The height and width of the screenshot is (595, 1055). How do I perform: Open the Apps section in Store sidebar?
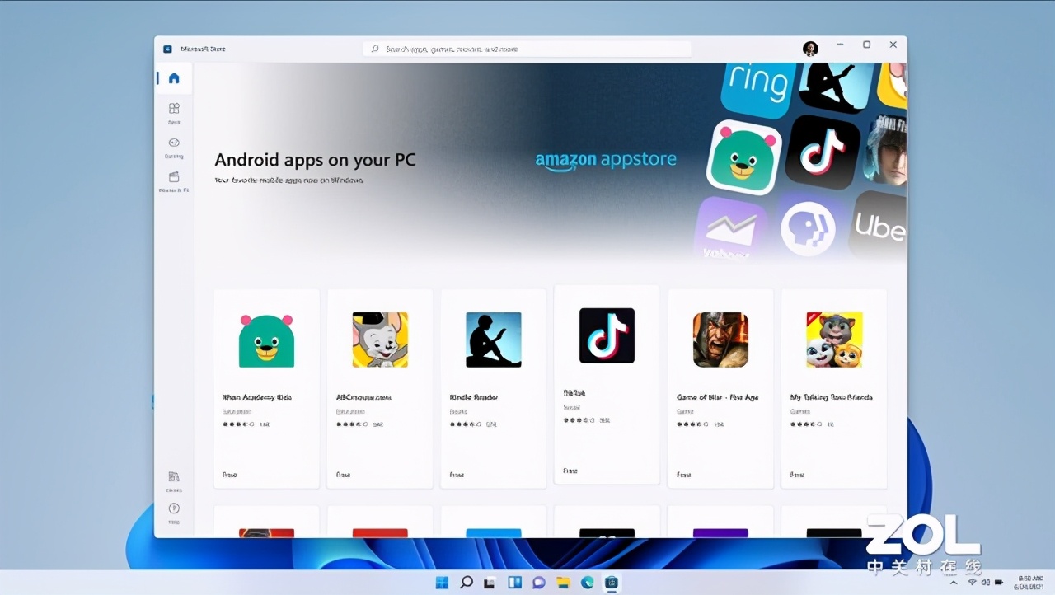[174, 110]
